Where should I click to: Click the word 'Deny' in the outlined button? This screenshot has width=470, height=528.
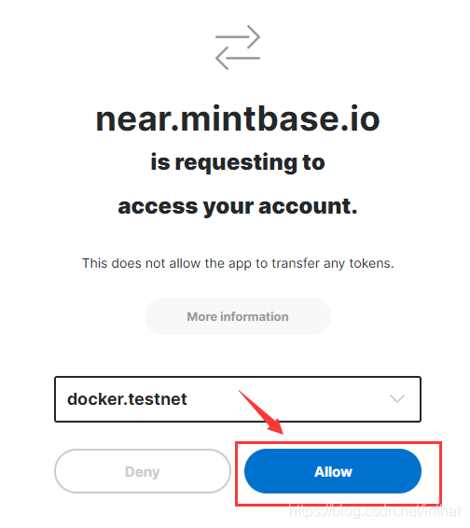pyautogui.click(x=143, y=472)
